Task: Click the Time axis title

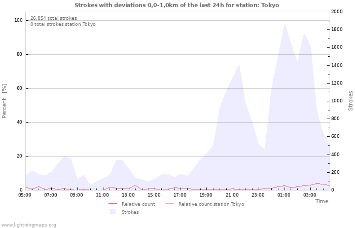Action: 322,201
